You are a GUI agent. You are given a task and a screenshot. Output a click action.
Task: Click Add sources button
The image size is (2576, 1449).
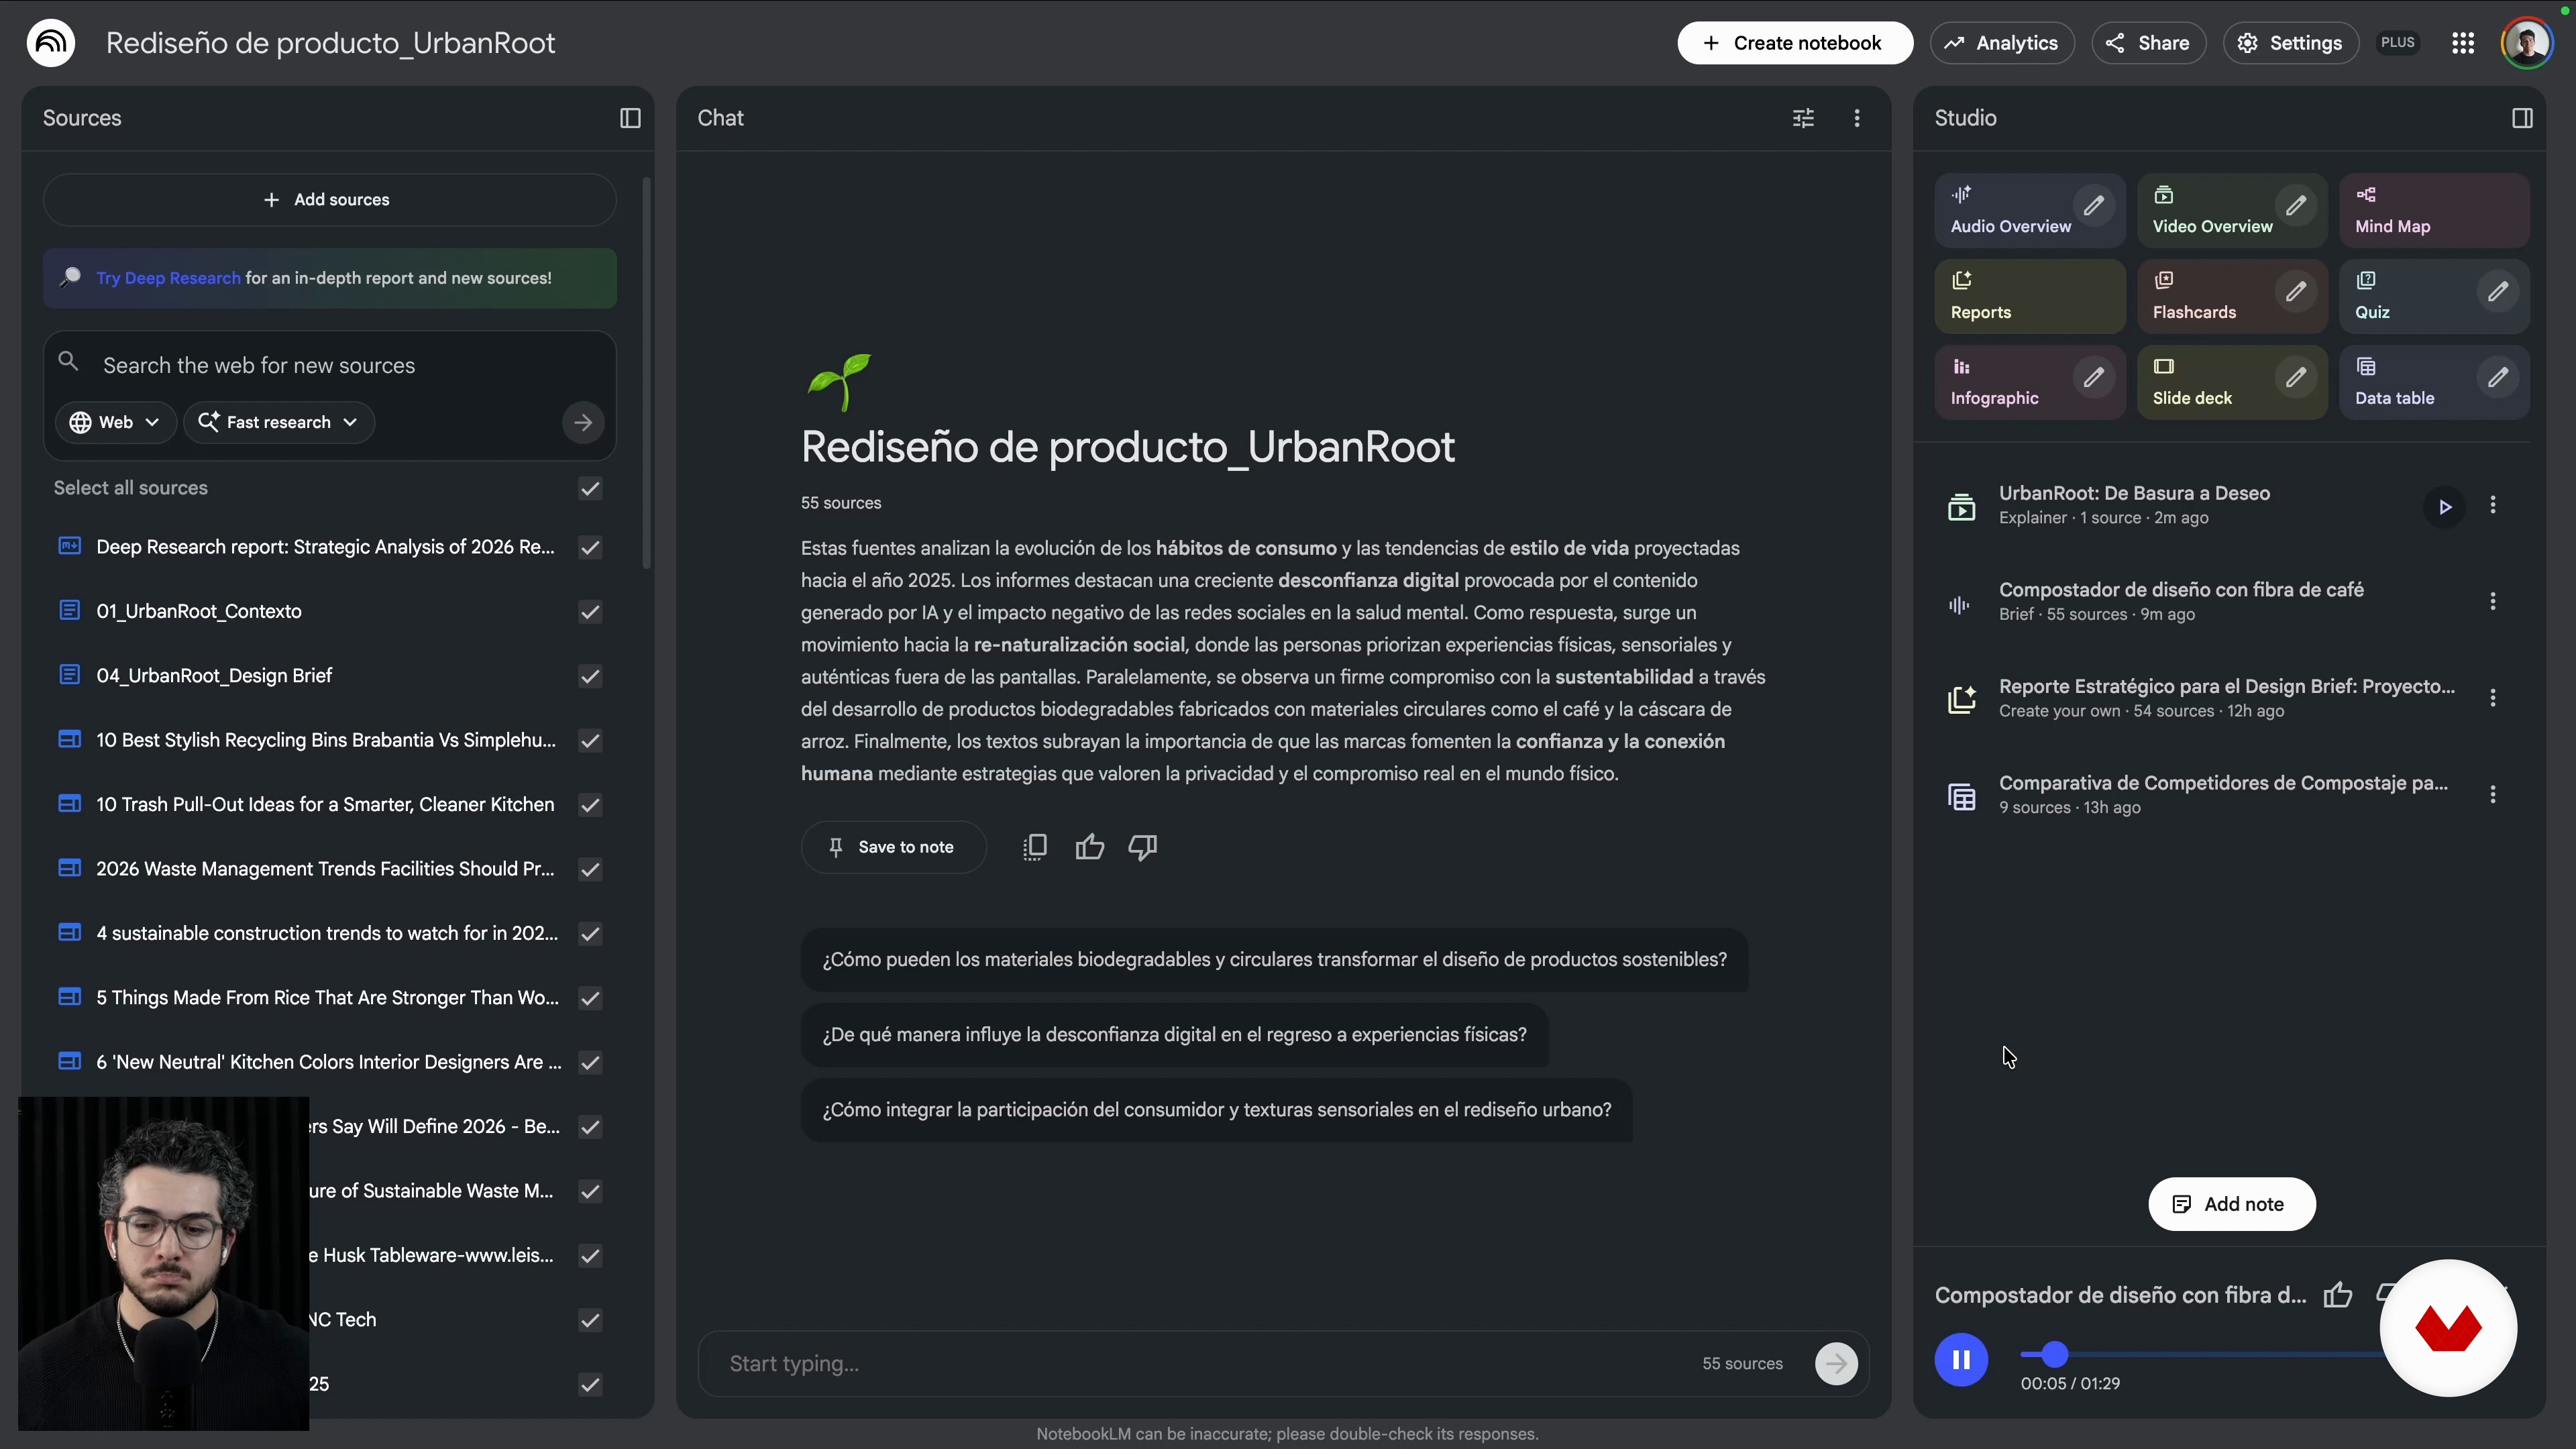tap(329, 200)
